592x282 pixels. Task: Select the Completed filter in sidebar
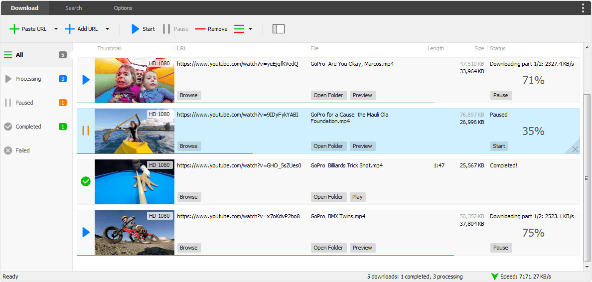(36, 127)
